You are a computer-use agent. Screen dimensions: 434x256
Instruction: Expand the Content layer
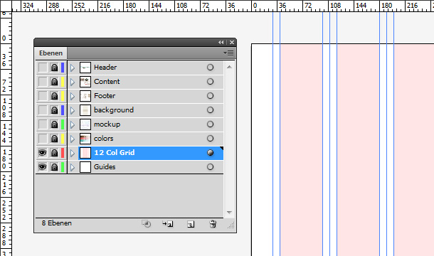click(x=73, y=82)
